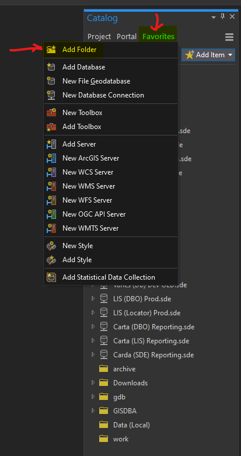This screenshot has width=241, height=456.
Task: Select the Data (Local) folder
Action: click(x=131, y=425)
